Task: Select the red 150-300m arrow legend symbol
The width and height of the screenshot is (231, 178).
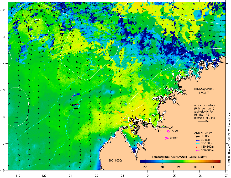Action: [198, 147]
